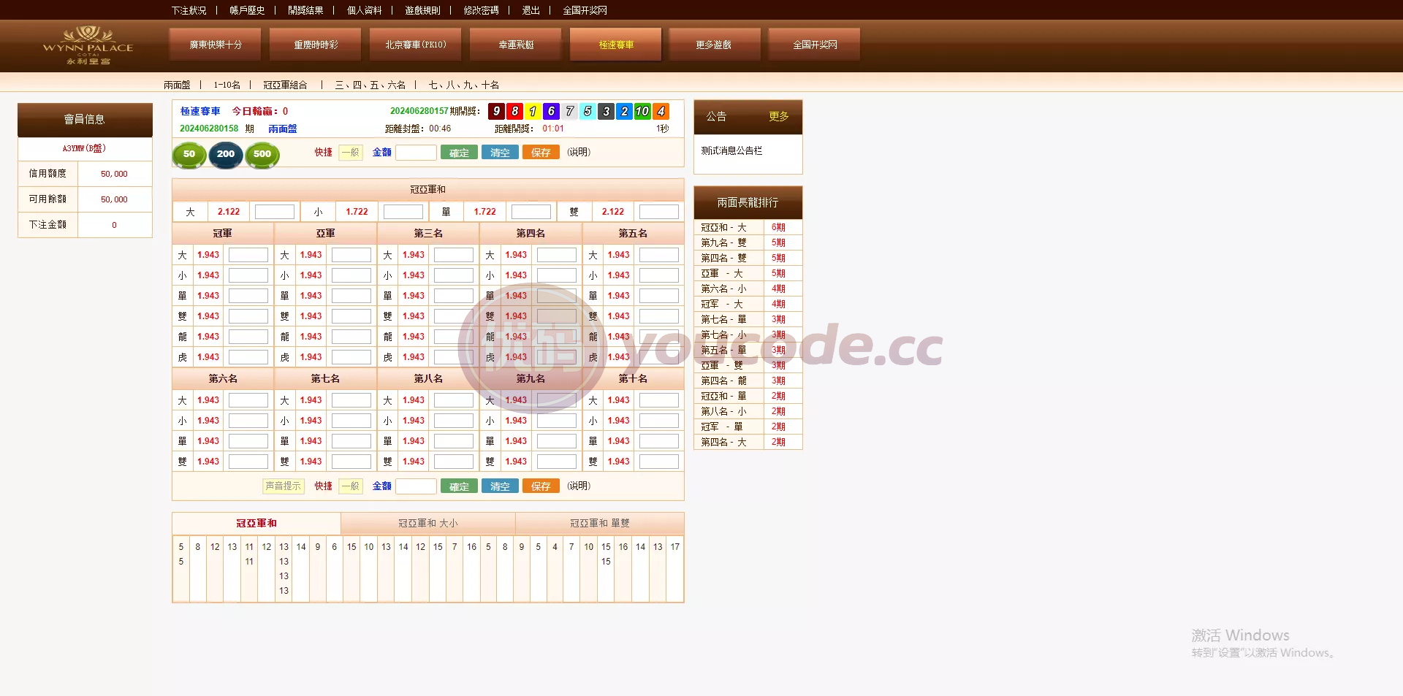Click the 冠亞軍和 雙 2.122 odds
The image size is (1403, 696).
(x=613, y=212)
